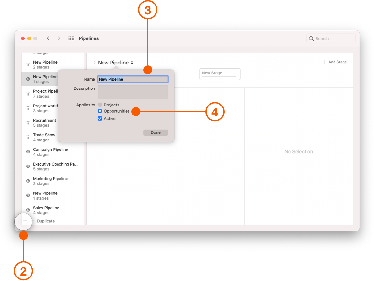Select Project workflow with 3 stages

[x=40, y=108]
